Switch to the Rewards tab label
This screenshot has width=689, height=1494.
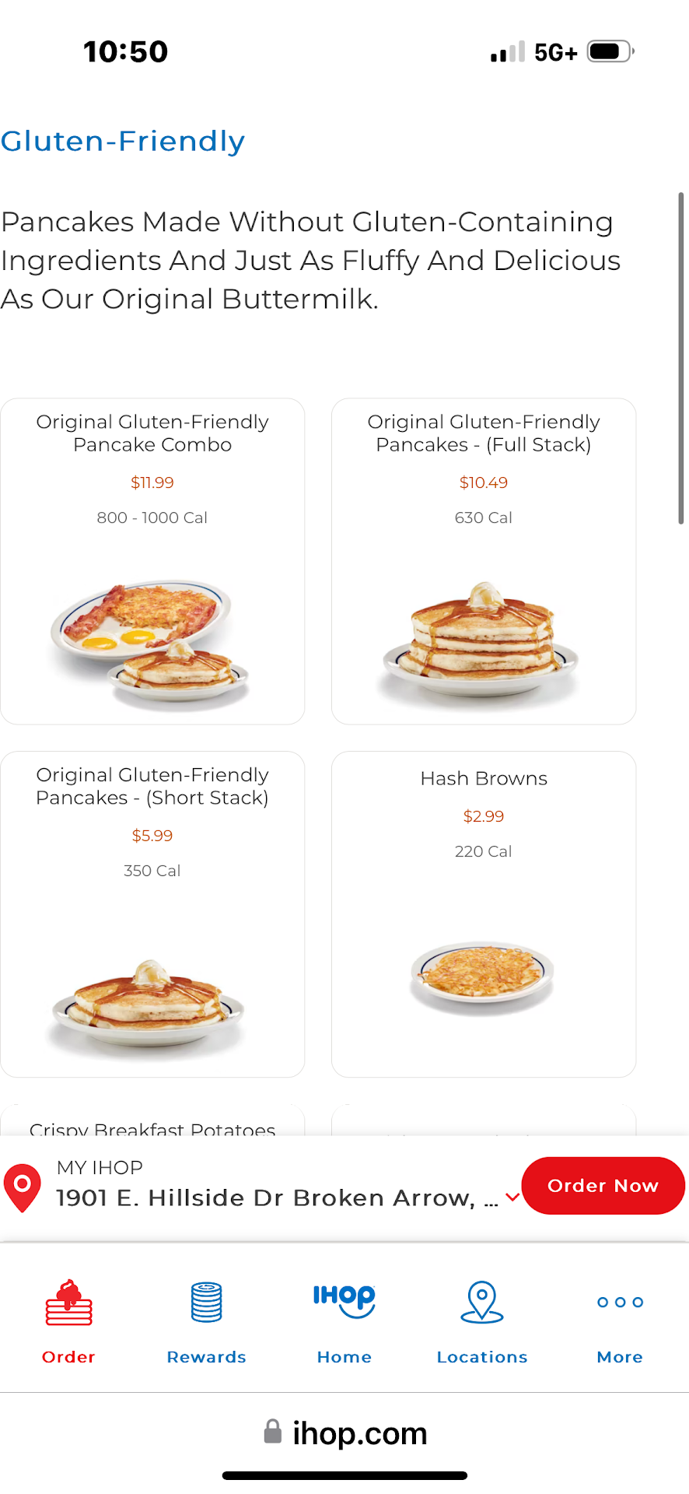tap(207, 1357)
